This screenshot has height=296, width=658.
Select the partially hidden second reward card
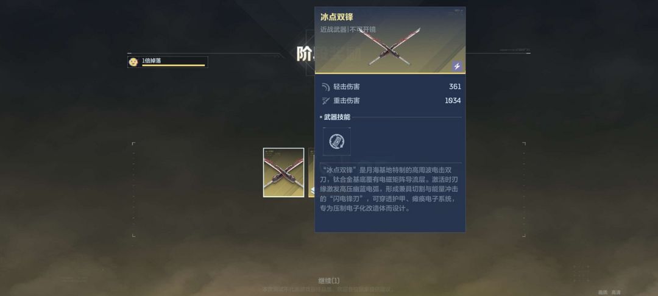(311, 172)
